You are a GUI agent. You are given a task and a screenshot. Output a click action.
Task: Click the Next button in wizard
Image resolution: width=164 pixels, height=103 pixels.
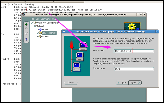click(x=135, y=83)
